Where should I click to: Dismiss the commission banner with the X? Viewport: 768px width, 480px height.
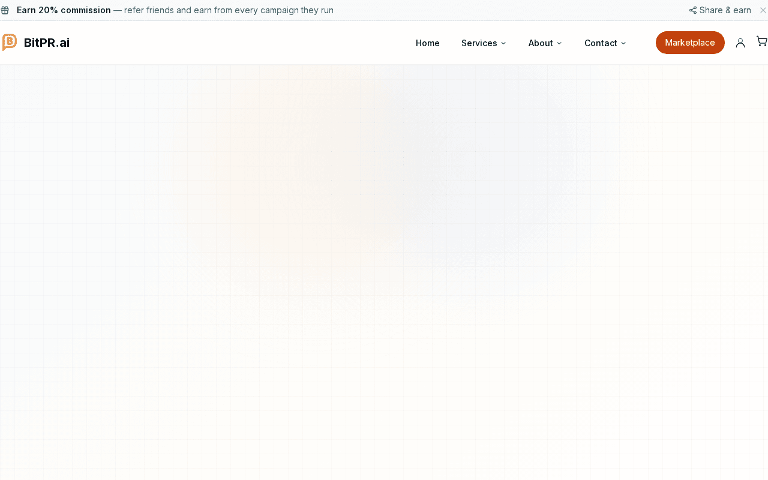tap(763, 10)
